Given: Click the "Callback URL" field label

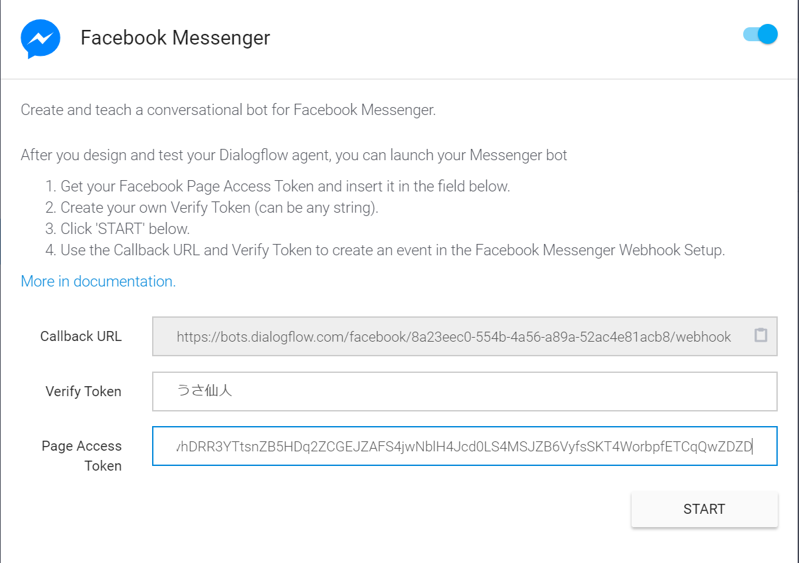Looking at the screenshot, I should click(x=81, y=336).
